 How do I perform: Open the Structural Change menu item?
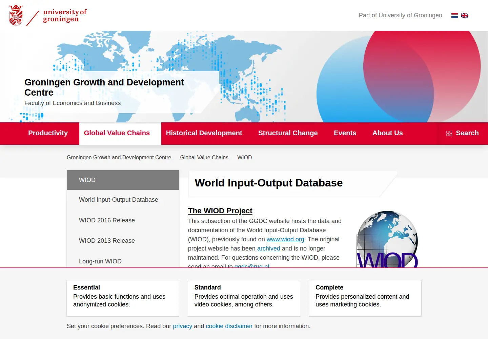[288, 133]
